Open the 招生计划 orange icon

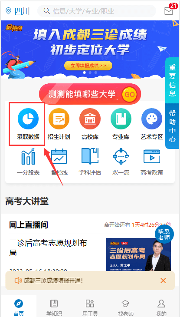59,119
